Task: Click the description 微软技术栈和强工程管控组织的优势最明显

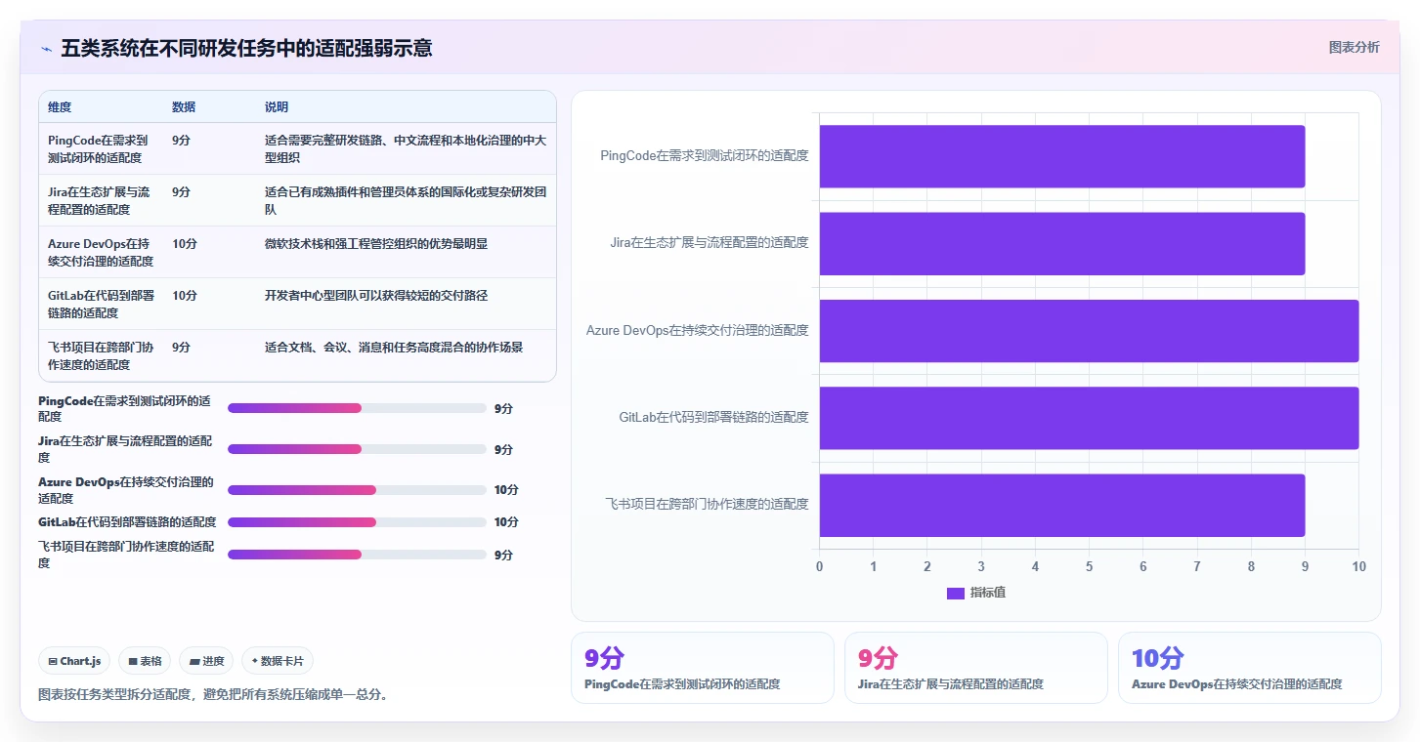Action: click(376, 243)
